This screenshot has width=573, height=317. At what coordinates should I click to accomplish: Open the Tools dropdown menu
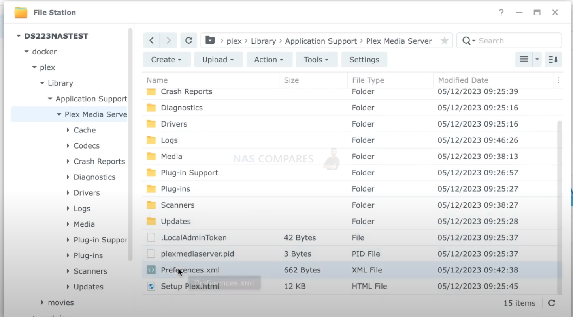click(317, 60)
